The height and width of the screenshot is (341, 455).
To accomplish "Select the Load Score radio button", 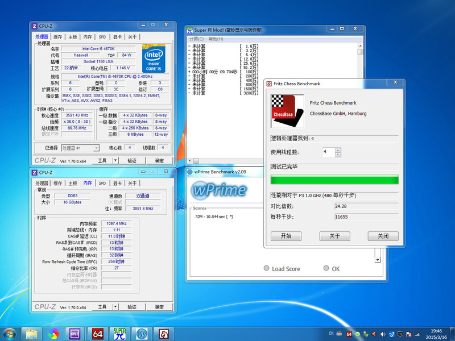I will pos(266,269).
